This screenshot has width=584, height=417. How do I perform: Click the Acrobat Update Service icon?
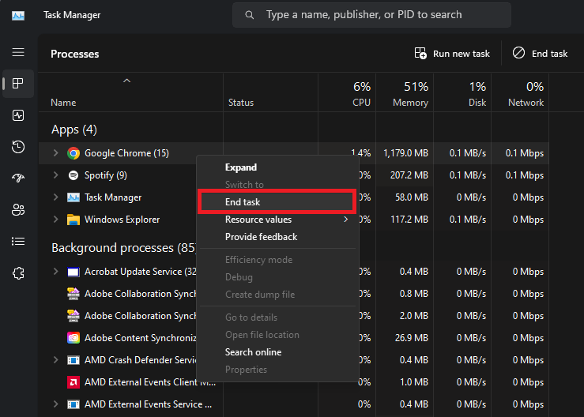coord(73,272)
